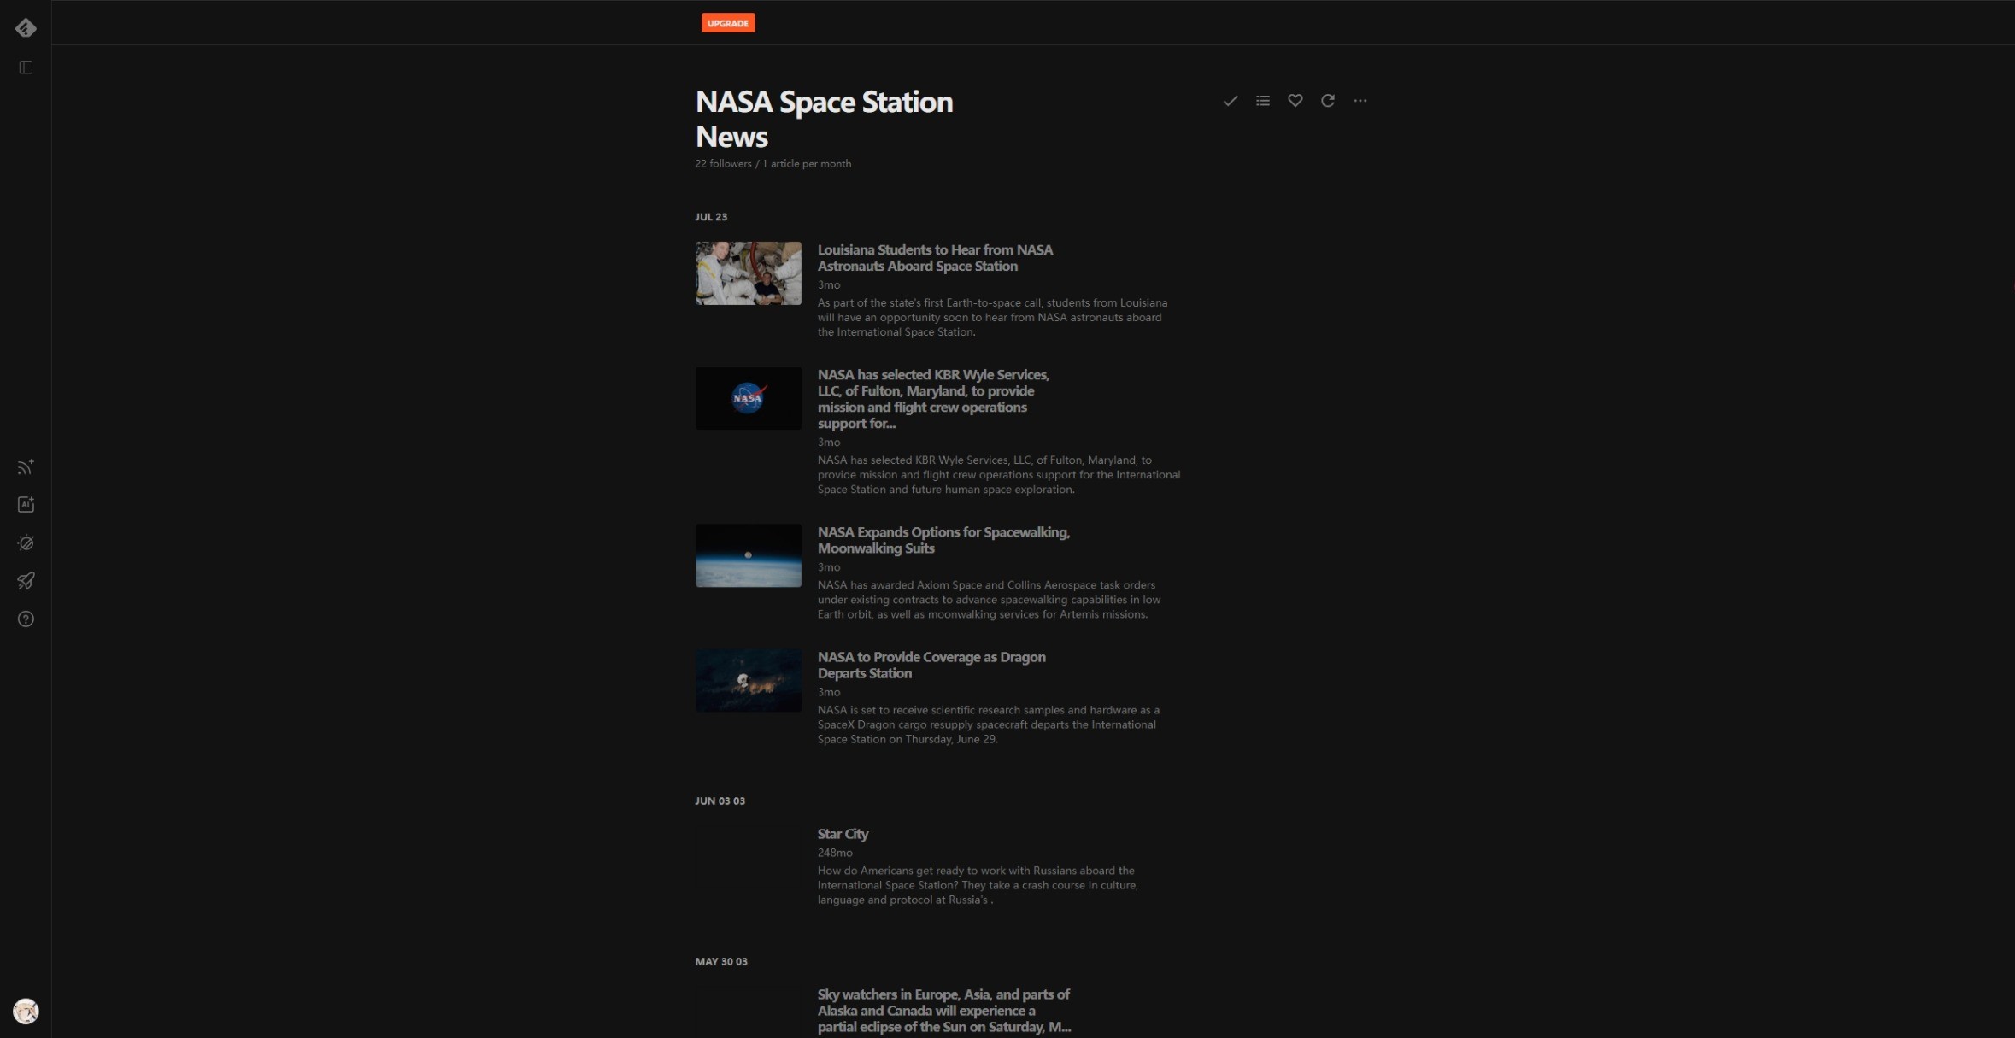
Task: Click the 22 followers text
Action: point(723,164)
